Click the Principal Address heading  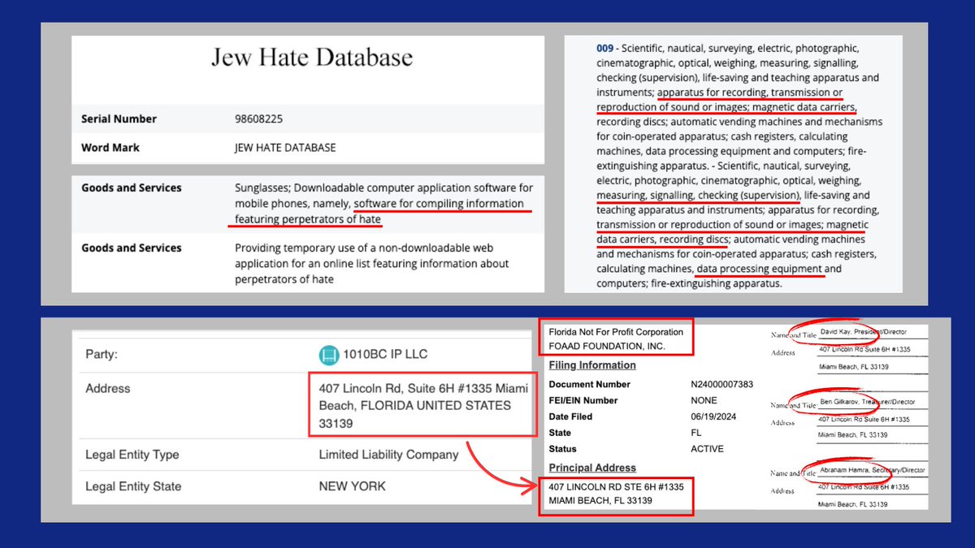click(592, 468)
